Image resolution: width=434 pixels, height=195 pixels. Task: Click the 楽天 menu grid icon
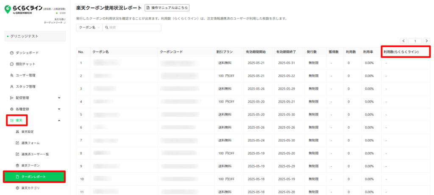(x=11, y=120)
